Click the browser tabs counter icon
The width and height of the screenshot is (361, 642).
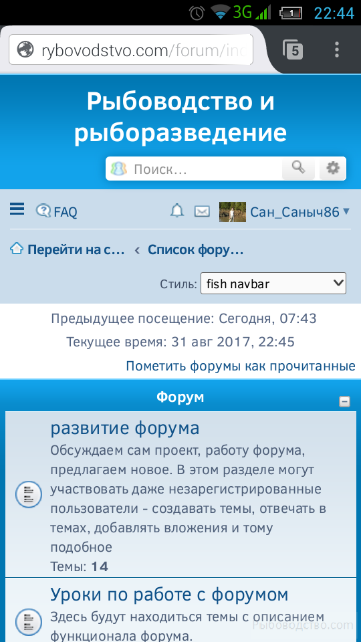(x=293, y=49)
